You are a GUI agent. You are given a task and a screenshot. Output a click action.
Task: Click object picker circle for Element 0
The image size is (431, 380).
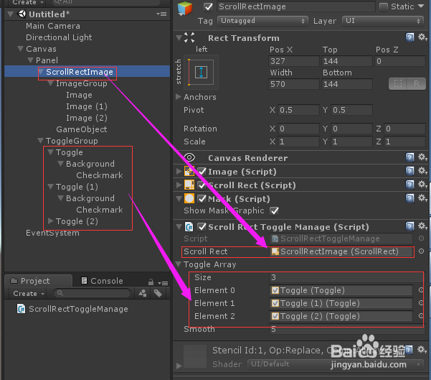pyautogui.click(x=421, y=290)
